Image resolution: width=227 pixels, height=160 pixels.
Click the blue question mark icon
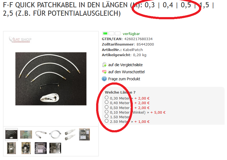pyautogui.click(x=104, y=79)
